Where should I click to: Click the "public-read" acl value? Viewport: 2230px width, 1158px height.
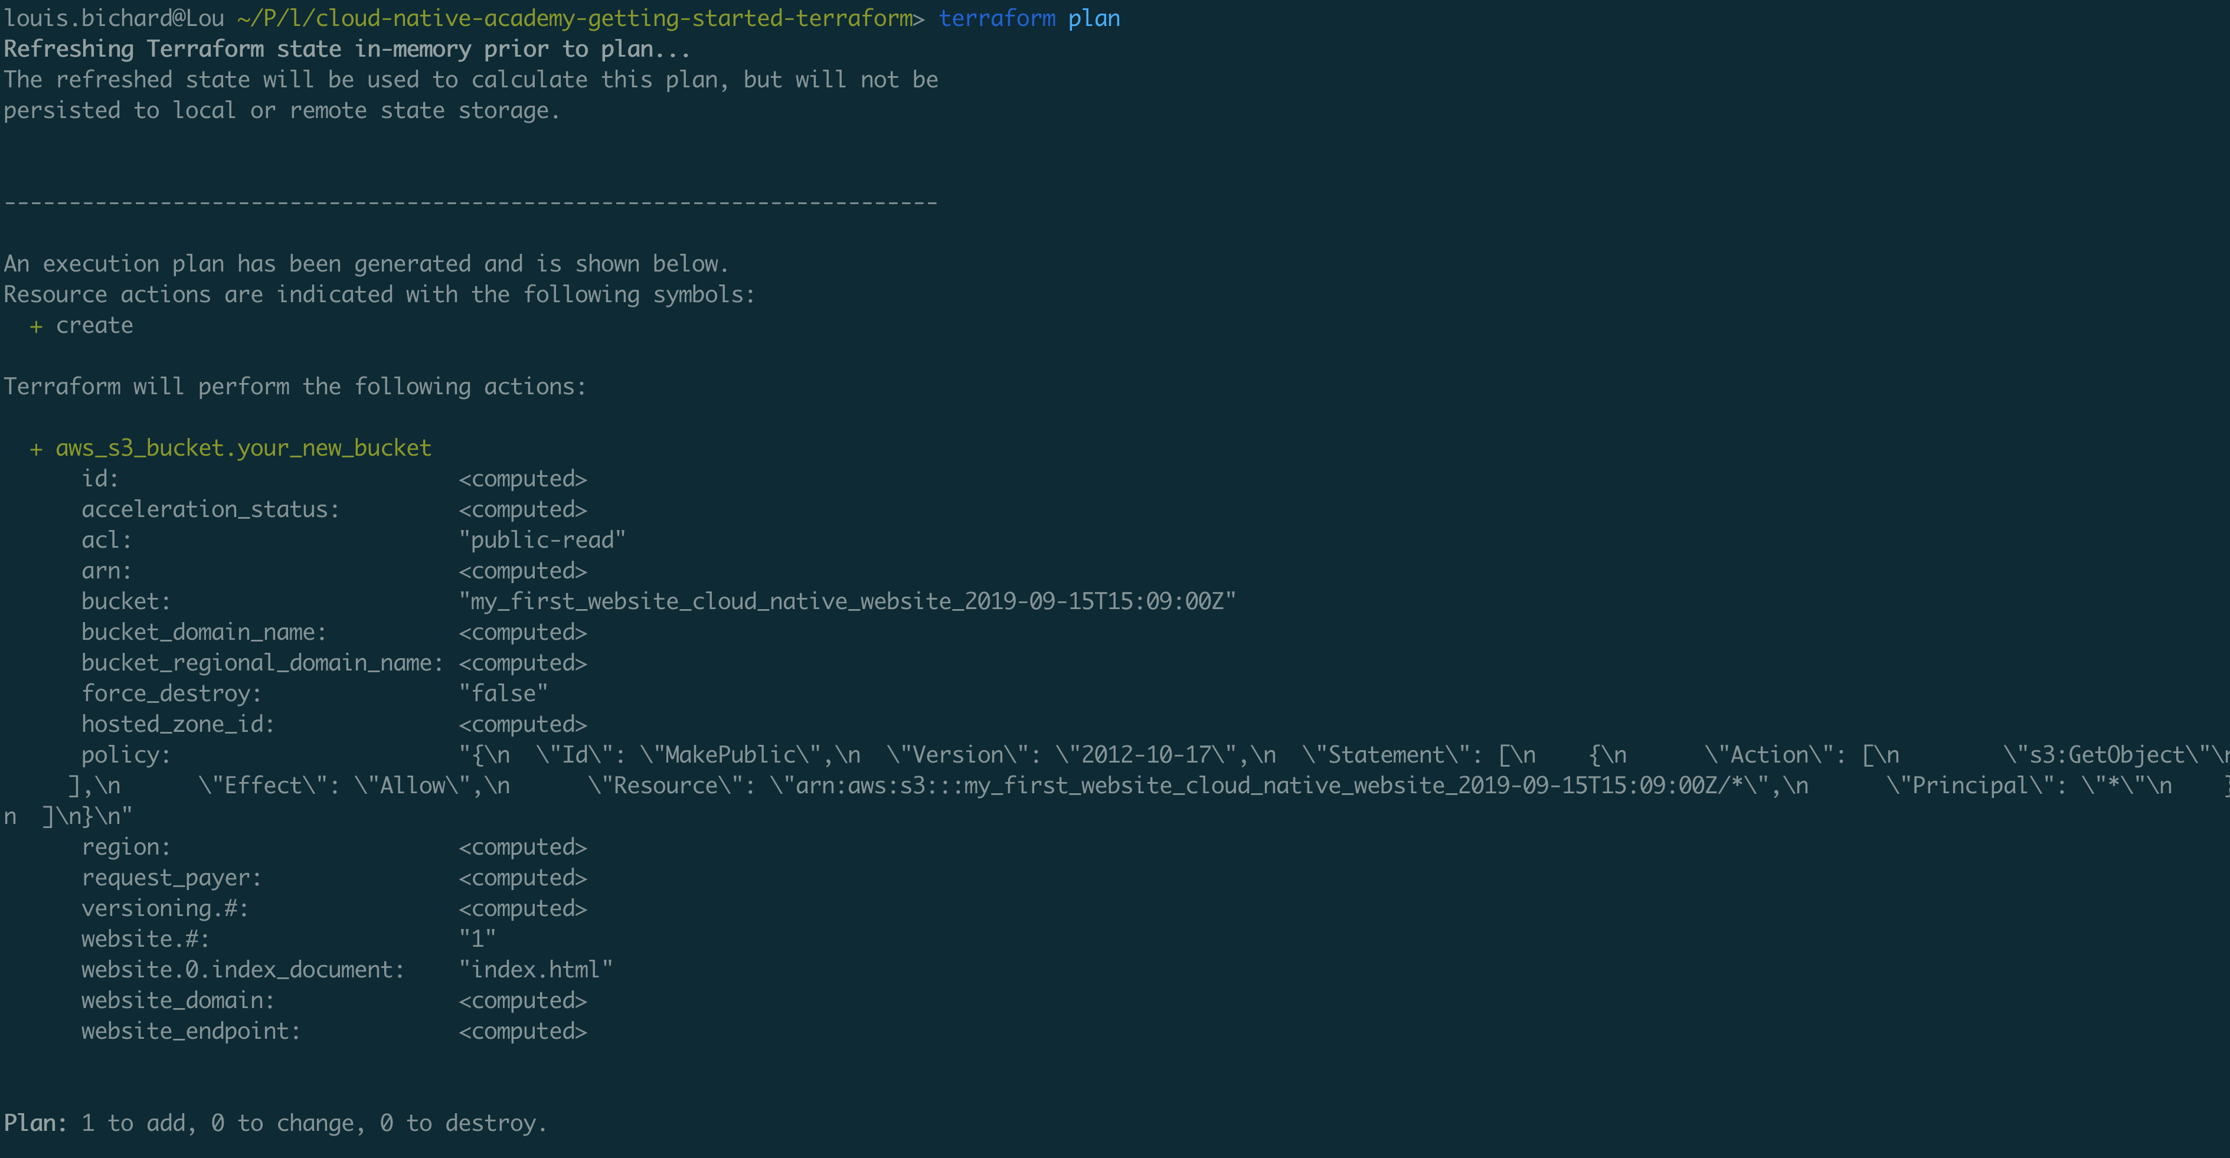click(x=542, y=540)
